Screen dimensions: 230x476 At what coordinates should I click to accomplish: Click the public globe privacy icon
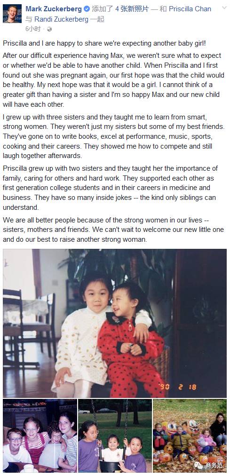49,29
